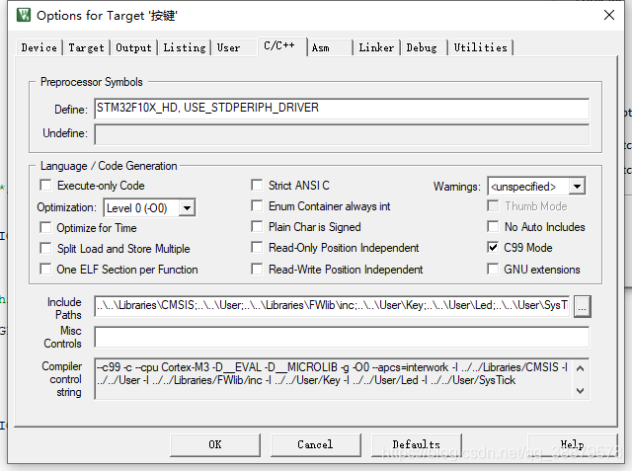
Task: Click the Define preprocessor symbols field
Action: coord(342,109)
